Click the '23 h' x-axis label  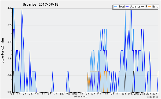click(155, 94)
